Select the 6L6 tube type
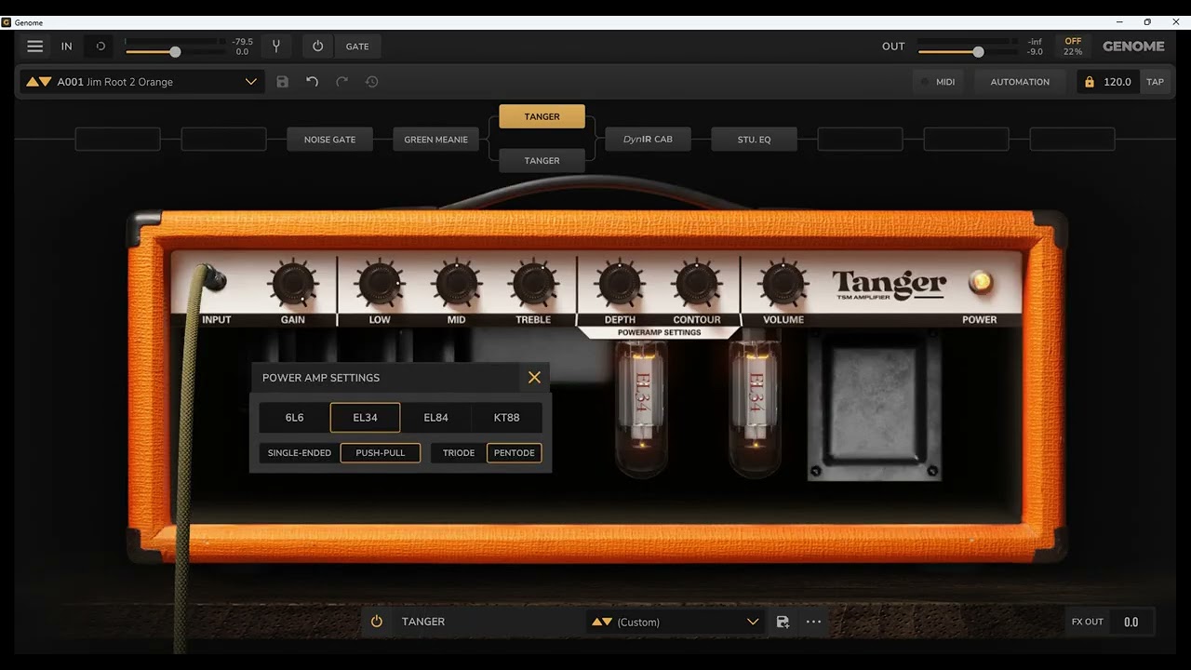Screen dimensions: 1191x670 294,418
